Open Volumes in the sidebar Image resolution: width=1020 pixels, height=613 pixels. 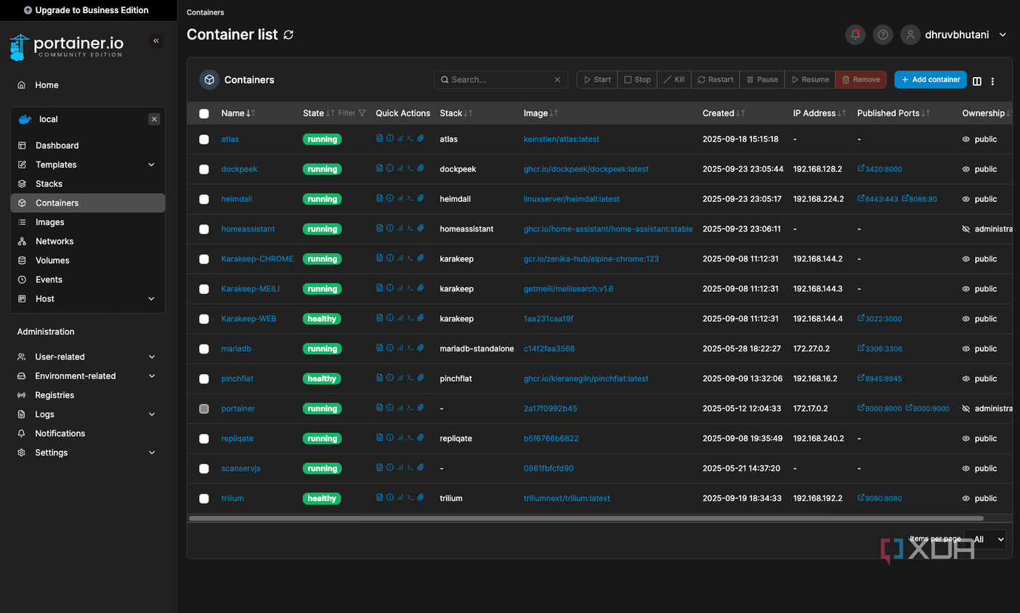88,260
